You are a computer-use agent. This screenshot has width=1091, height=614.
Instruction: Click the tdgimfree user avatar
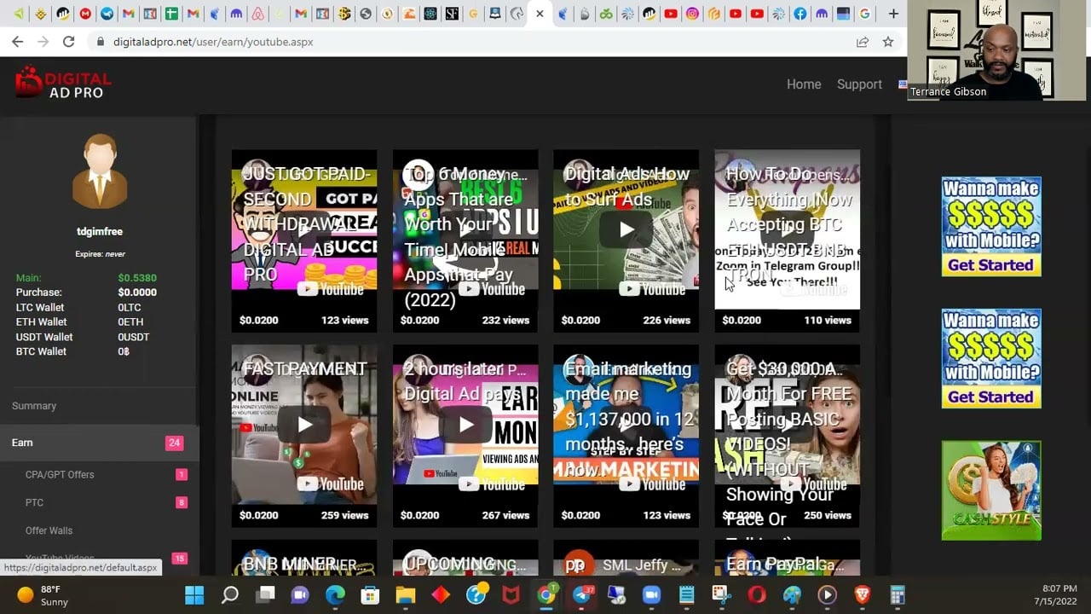100,171
